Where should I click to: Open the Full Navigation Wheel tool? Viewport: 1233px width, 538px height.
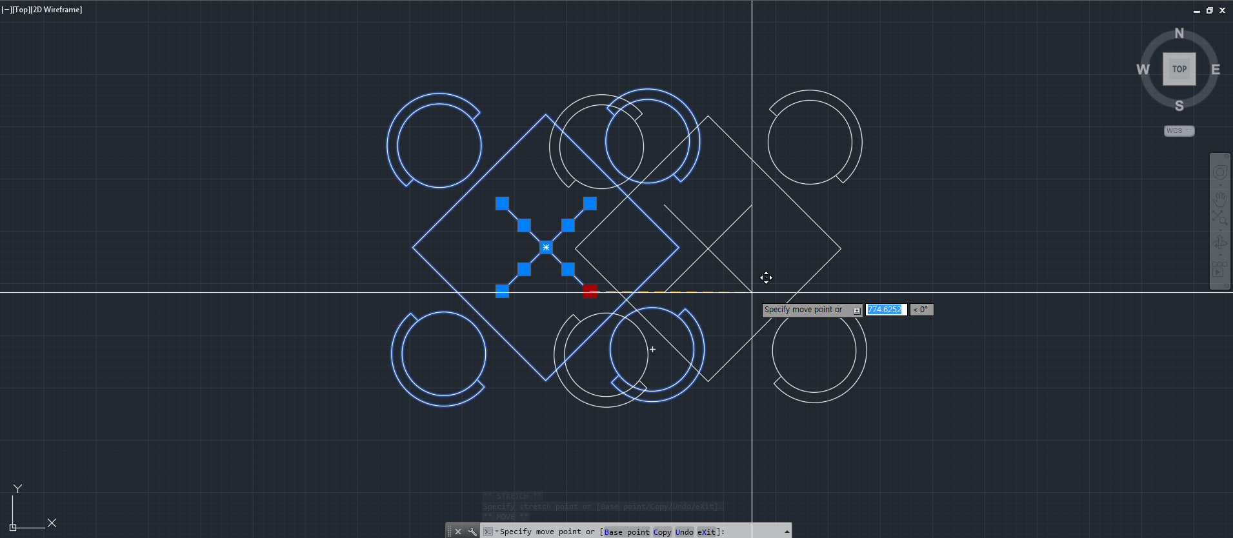coord(1219,172)
